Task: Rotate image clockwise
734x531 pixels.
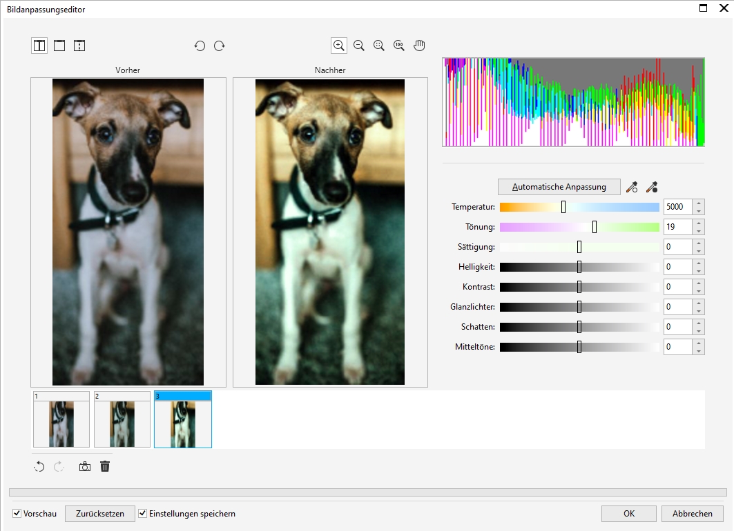Action: click(220, 46)
